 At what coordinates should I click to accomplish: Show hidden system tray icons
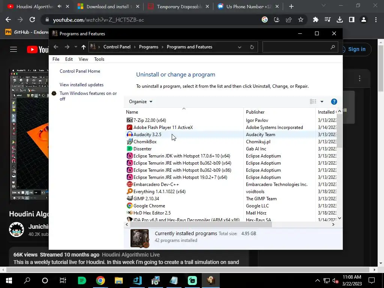point(317,280)
